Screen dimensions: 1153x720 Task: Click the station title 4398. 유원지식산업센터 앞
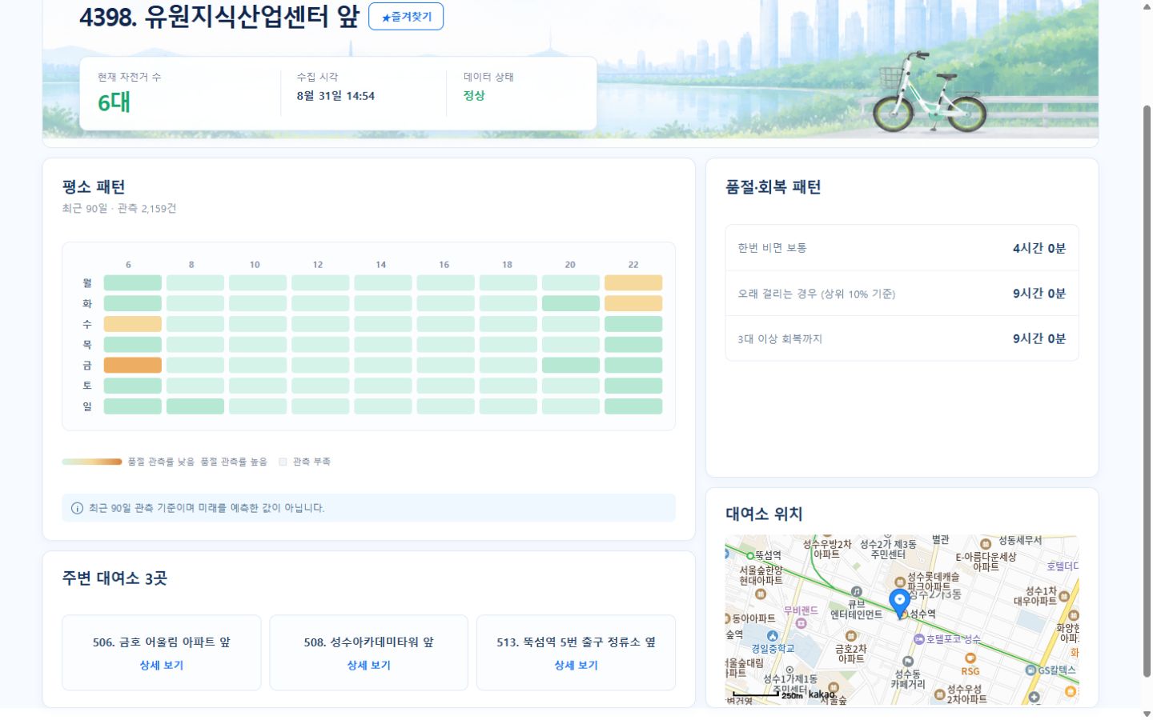(219, 17)
